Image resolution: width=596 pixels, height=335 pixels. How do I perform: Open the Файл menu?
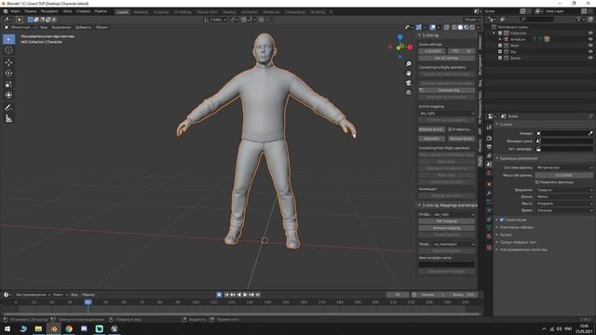16,11
